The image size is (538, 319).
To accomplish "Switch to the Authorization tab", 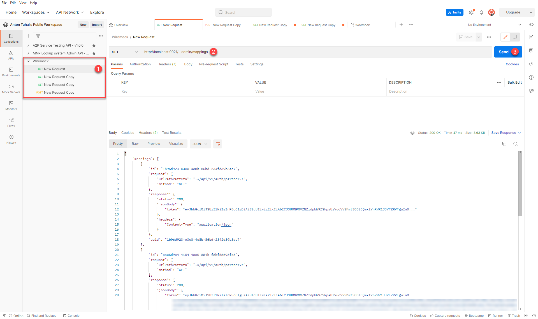I will [140, 64].
